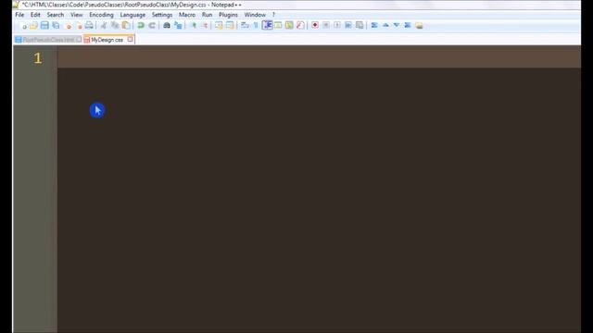Save the current recorded macro icon
The width and height of the screenshot is (593, 333).
(x=360, y=26)
